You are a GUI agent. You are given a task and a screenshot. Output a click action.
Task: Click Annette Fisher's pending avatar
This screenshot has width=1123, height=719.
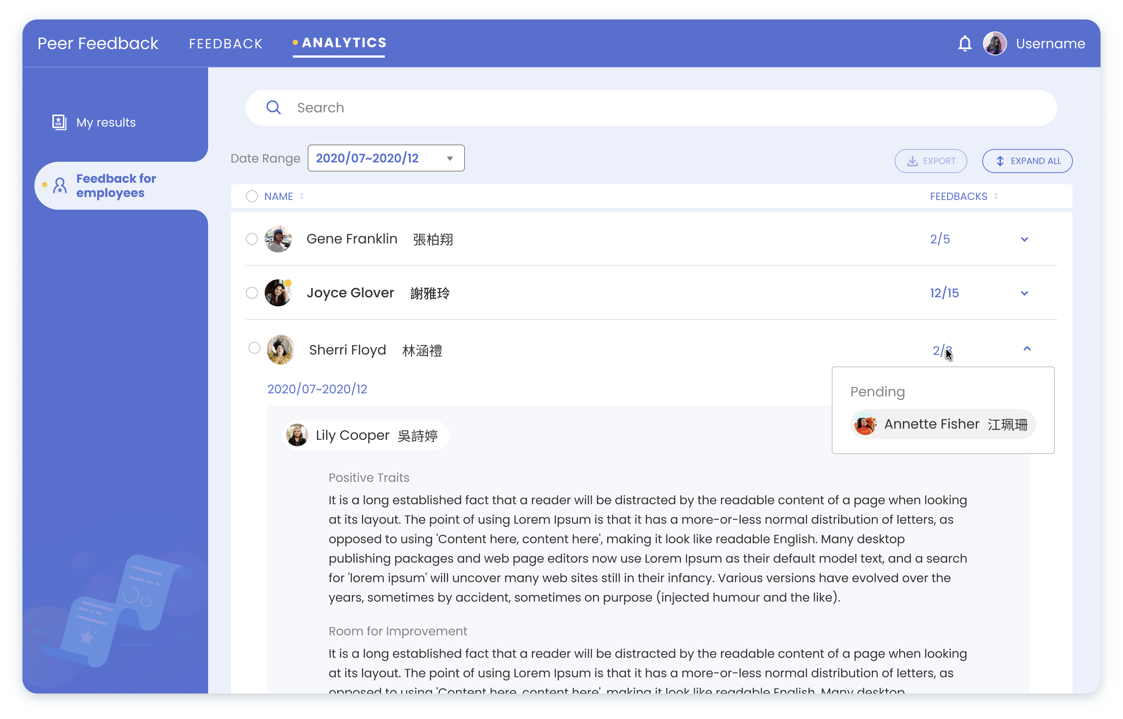tap(865, 424)
